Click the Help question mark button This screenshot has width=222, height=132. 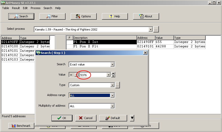click(x=115, y=16)
